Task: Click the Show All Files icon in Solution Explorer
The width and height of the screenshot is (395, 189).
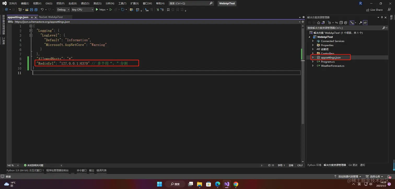Action: click(x=346, y=23)
